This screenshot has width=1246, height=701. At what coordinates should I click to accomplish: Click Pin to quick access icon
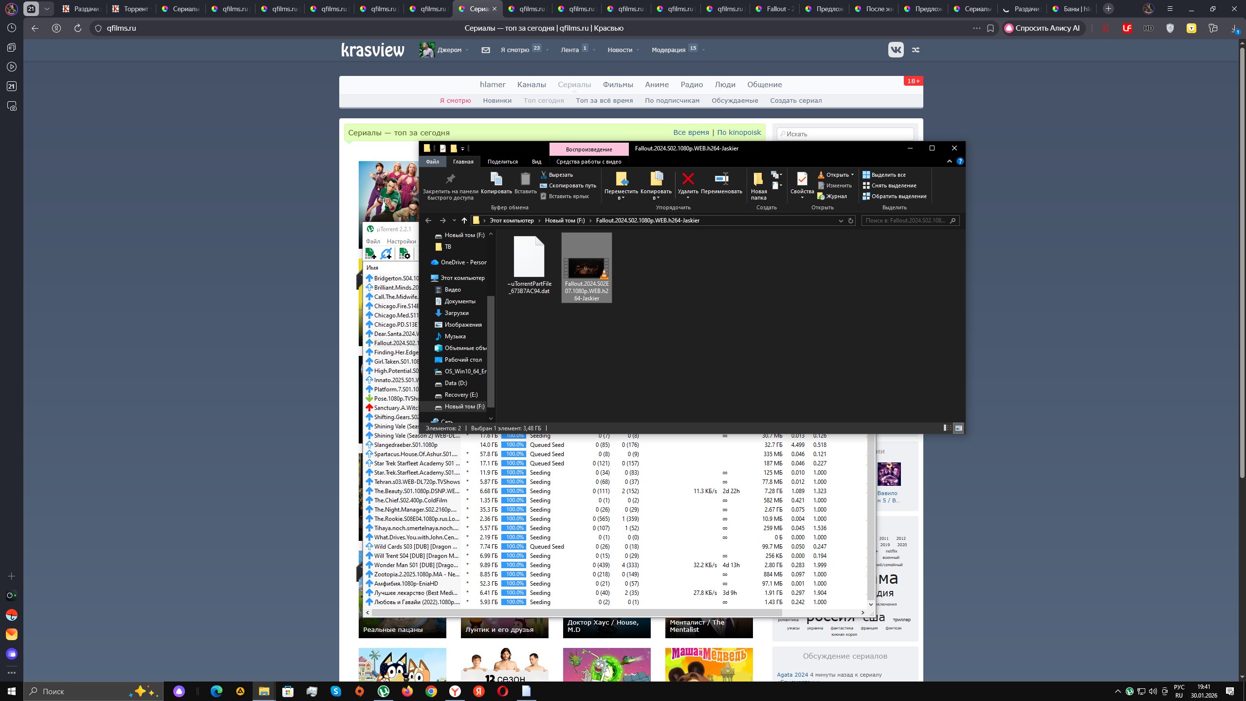450,179
